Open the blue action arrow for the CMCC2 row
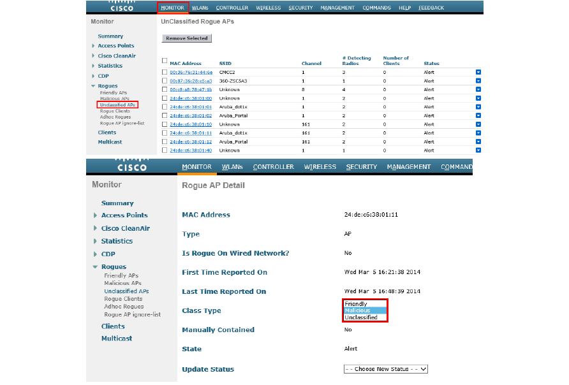Screen dimensions: 569x385 coord(478,72)
